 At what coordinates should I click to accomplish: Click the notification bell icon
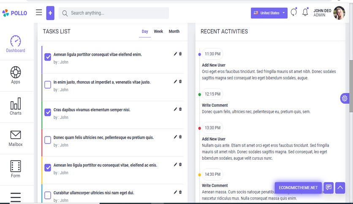click(305, 12)
